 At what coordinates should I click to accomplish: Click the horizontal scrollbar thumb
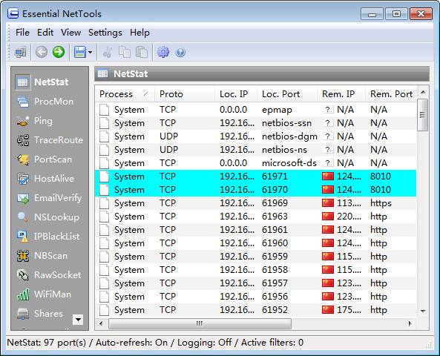[x=200, y=323]
